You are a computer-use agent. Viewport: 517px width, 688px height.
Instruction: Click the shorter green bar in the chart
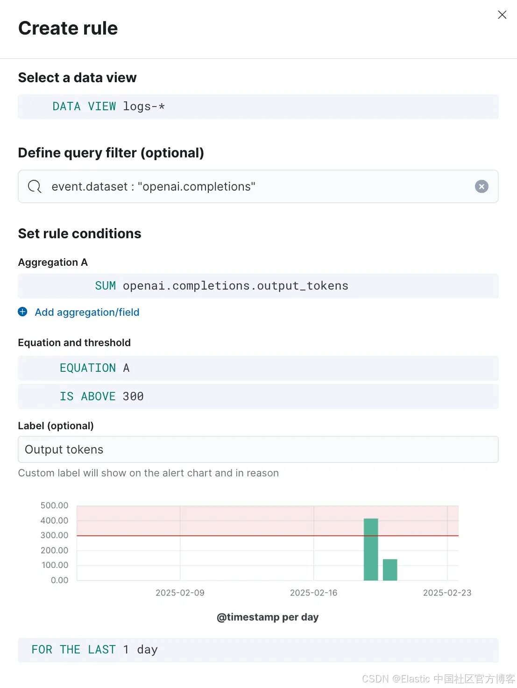click(x=390, y=570)
